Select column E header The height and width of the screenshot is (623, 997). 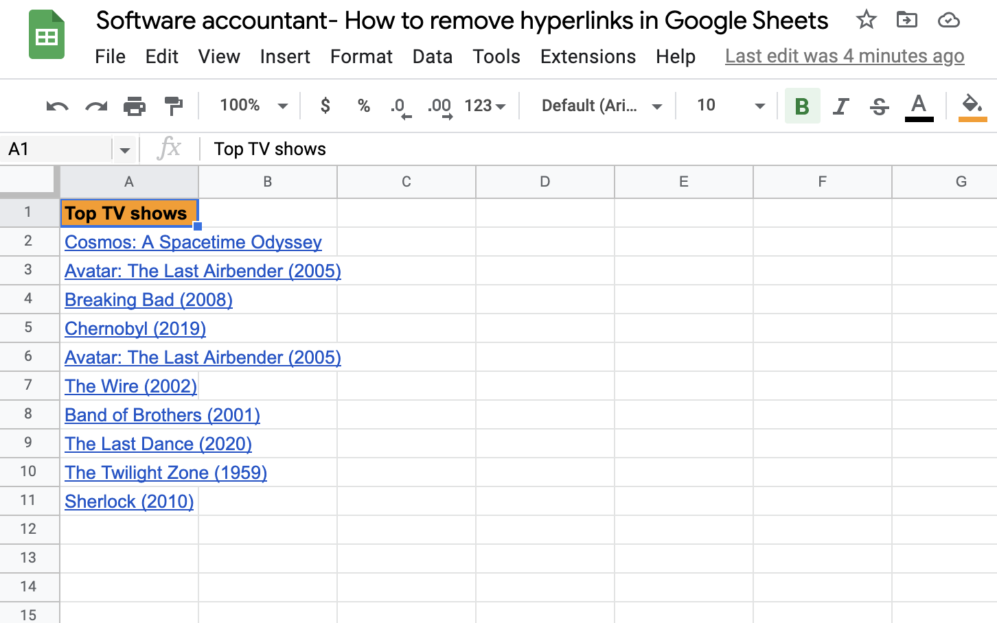(x=684, y=182)
